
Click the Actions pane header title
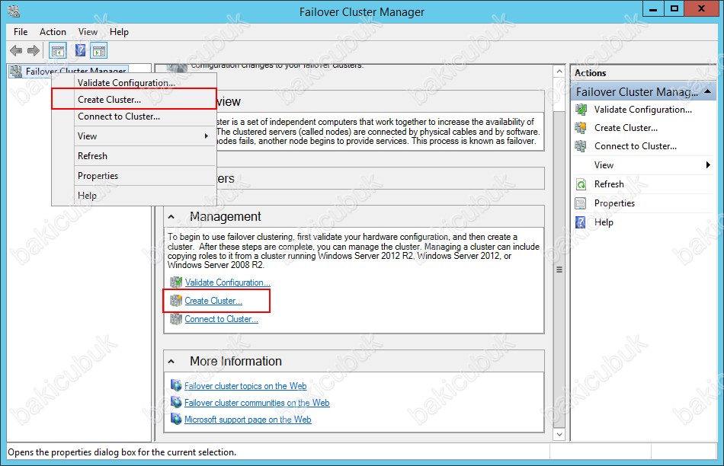(x=590, y=73)
